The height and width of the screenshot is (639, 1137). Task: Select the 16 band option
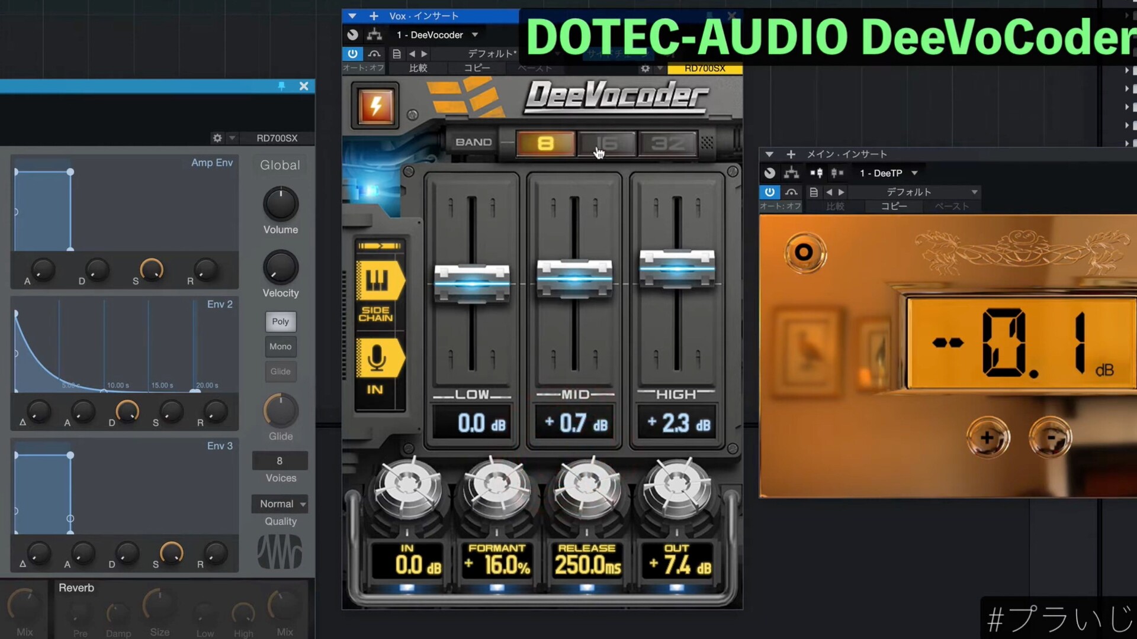pos(607,144)
